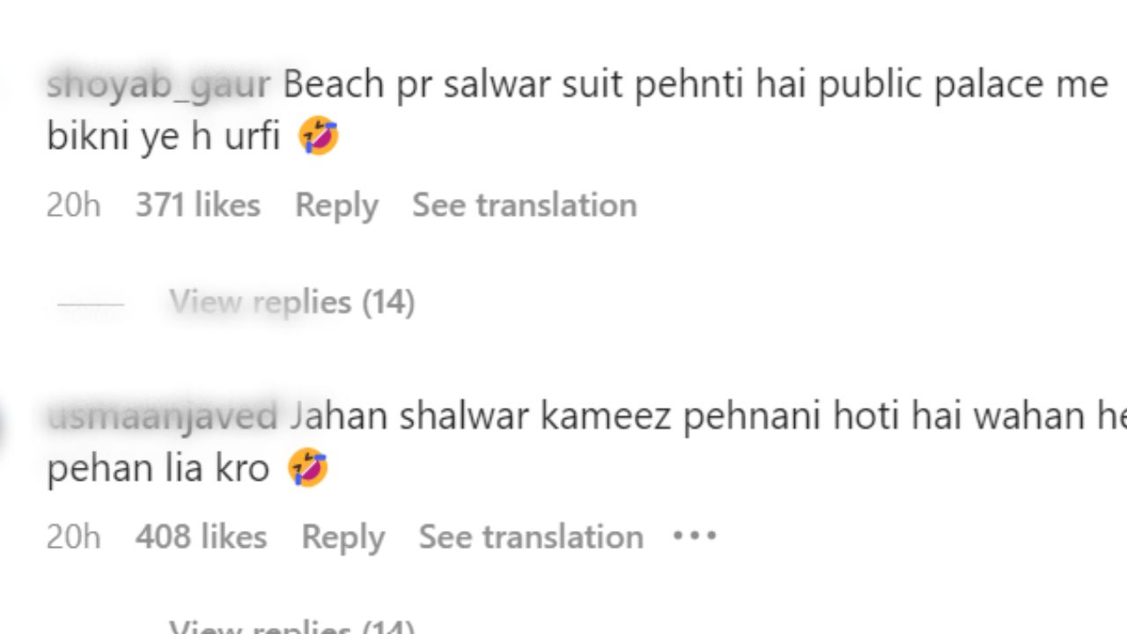Reply to shoyab_gaur's comment
Screen dimensions: 1127x634
336,206
